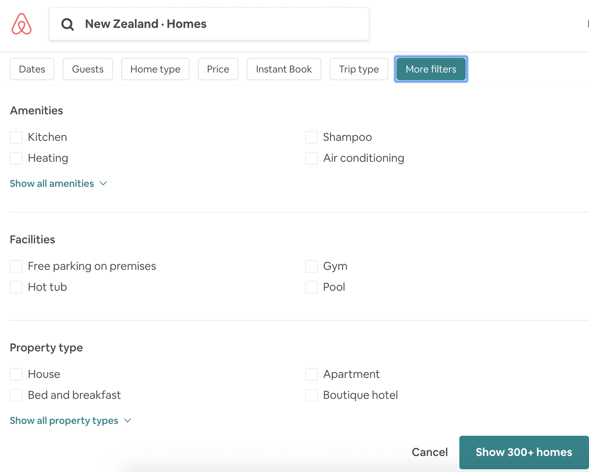Select the Air conditioning amenity

[x=311, y=158]
